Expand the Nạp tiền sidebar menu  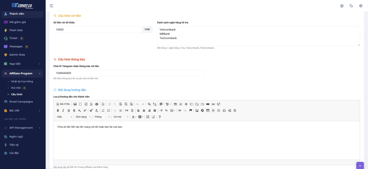(22, 64)
